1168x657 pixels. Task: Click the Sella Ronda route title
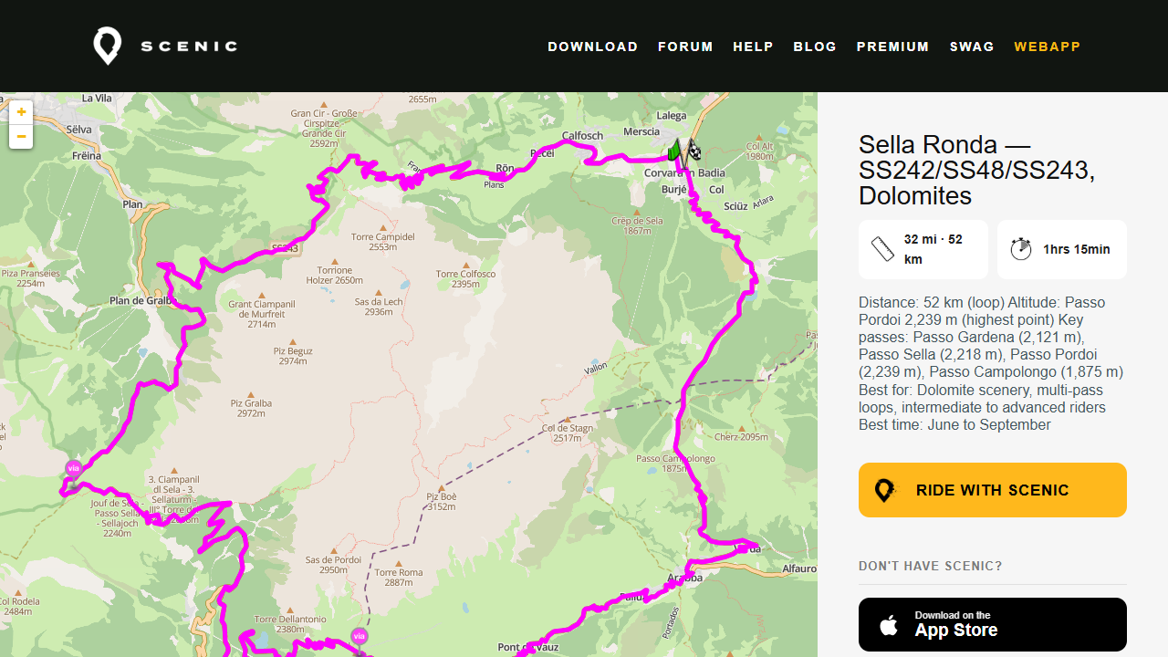pyautogui.click(x=976, y=171)
